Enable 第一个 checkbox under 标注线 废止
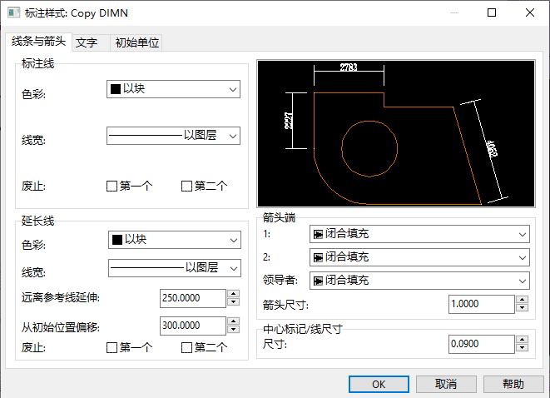This screenshot has height=398, width=550. pyautogui.click(x=112, y=187)
